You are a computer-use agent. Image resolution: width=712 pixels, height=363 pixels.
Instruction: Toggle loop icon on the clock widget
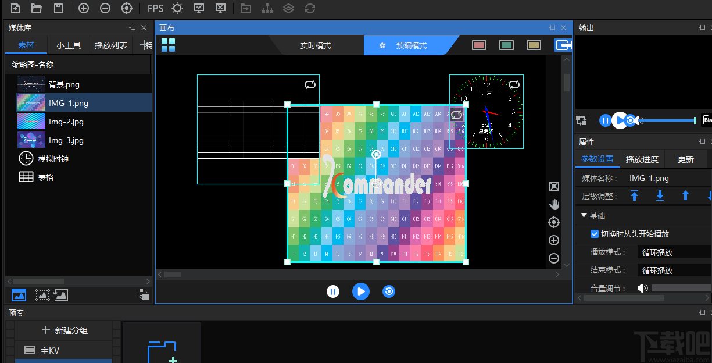(x=514, y=84)
